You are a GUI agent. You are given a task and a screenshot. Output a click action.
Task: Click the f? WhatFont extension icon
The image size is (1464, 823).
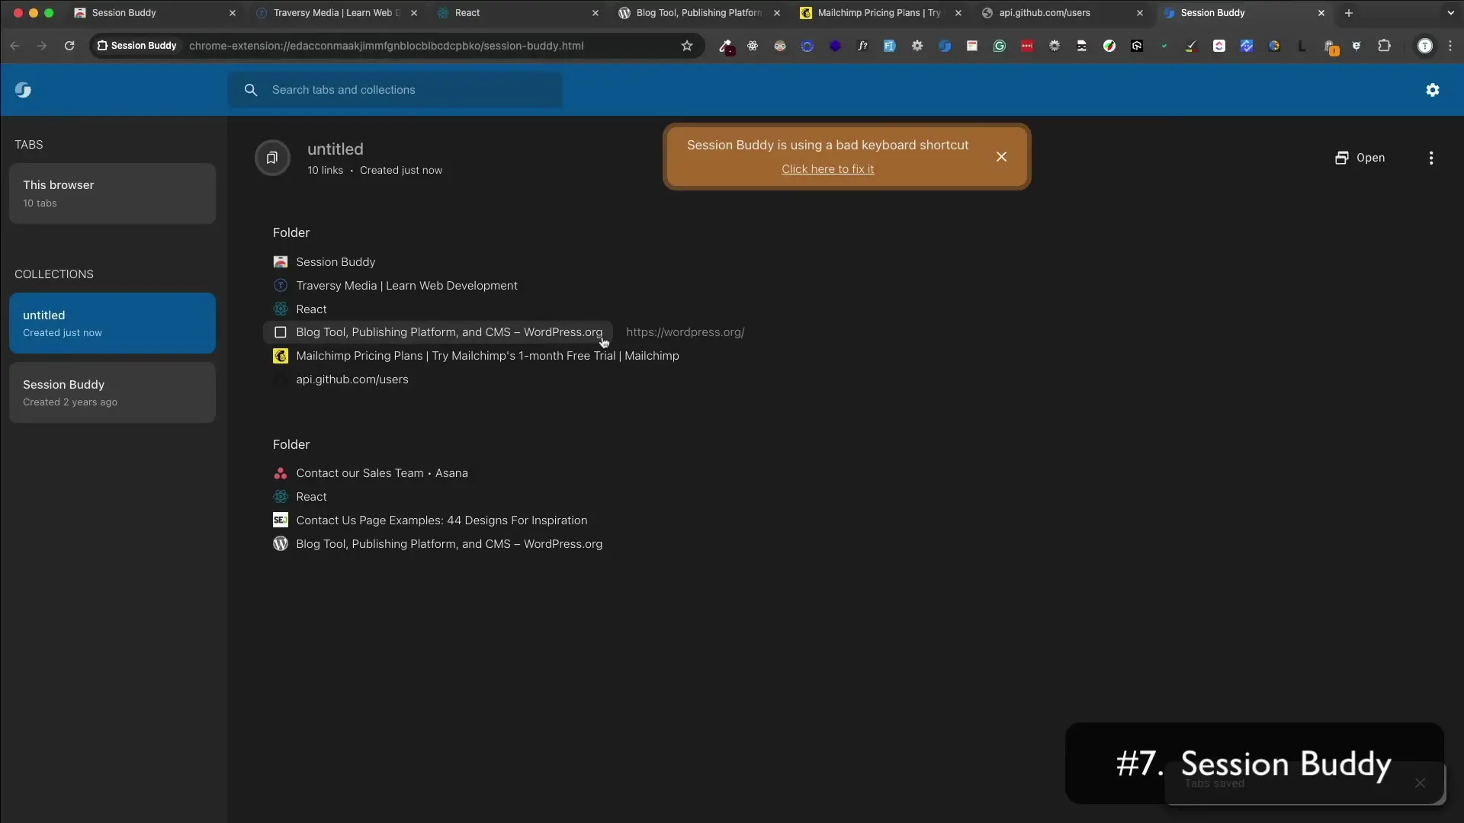pos(862,46)
